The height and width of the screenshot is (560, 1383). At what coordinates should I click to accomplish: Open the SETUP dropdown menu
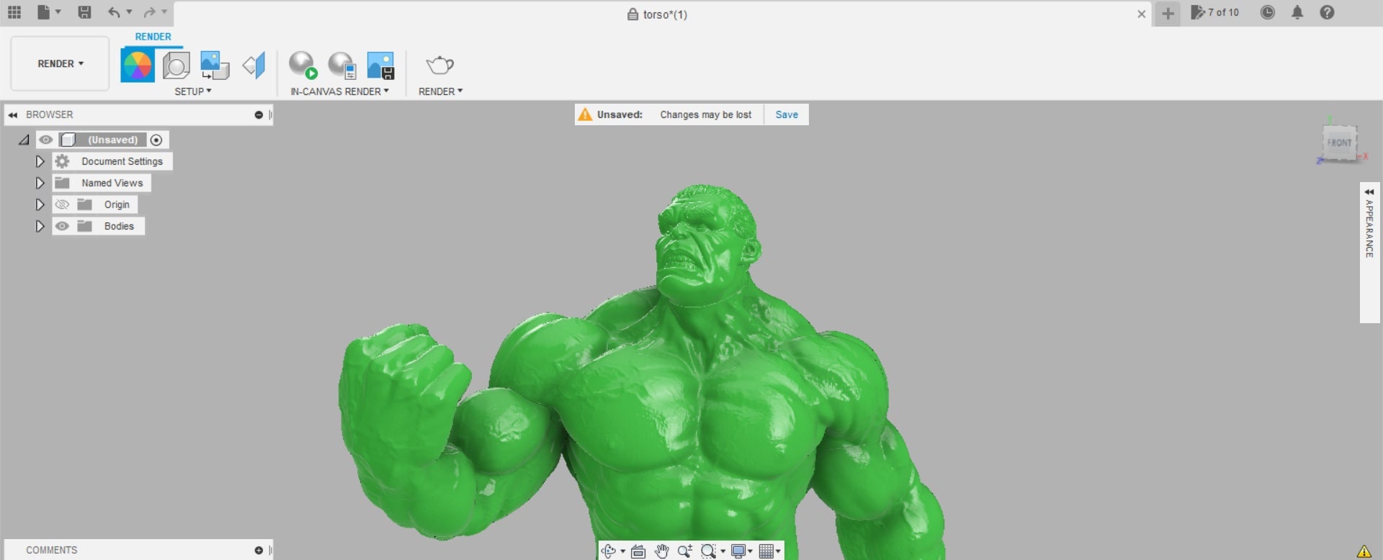tap(193, 91)
